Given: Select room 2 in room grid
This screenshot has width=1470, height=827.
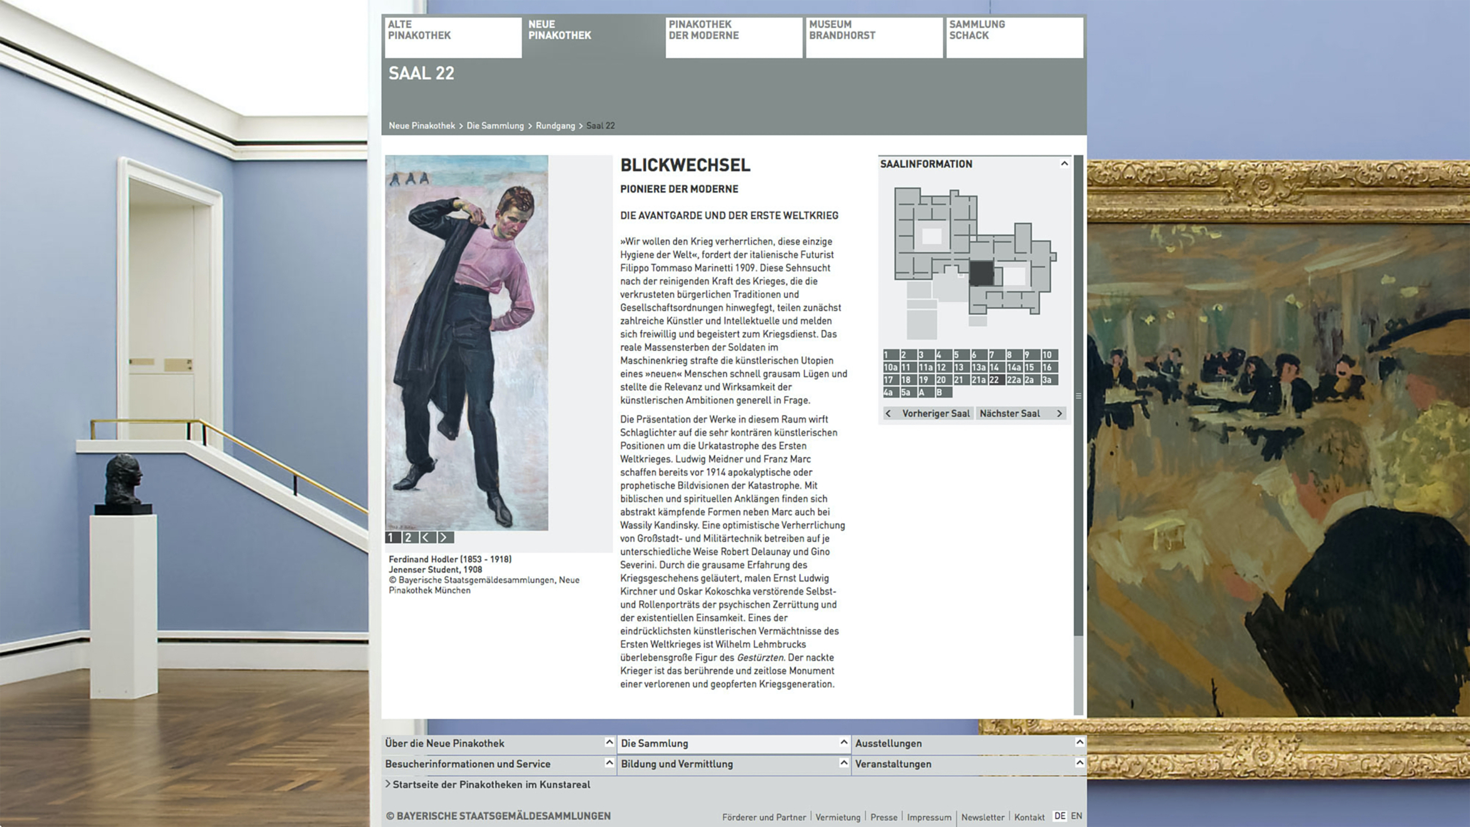Looking at the screenshot, I should (910, 355).
